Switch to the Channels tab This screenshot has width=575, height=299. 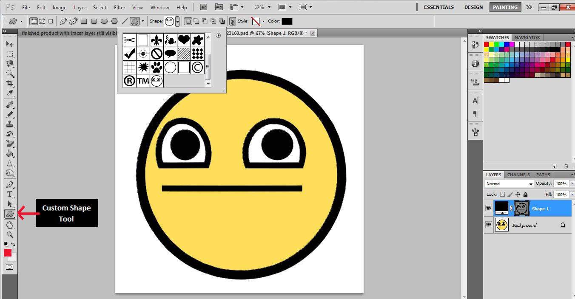click(x=518, y=175)
